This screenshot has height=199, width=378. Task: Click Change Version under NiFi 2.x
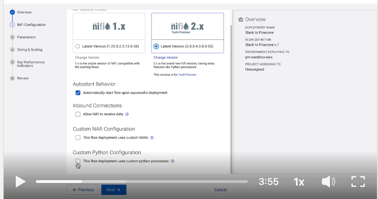pos(165,57)
